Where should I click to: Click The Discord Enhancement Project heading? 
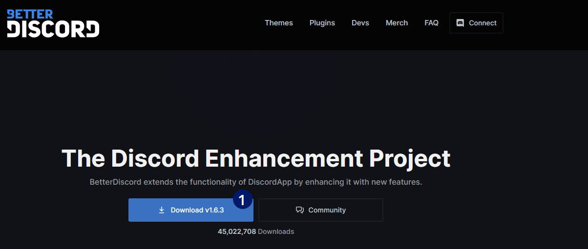click(x=256, y=158)
